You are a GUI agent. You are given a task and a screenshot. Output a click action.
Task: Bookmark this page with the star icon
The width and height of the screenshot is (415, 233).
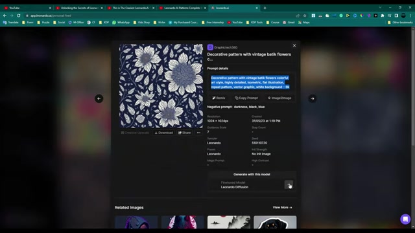[305, 16]
